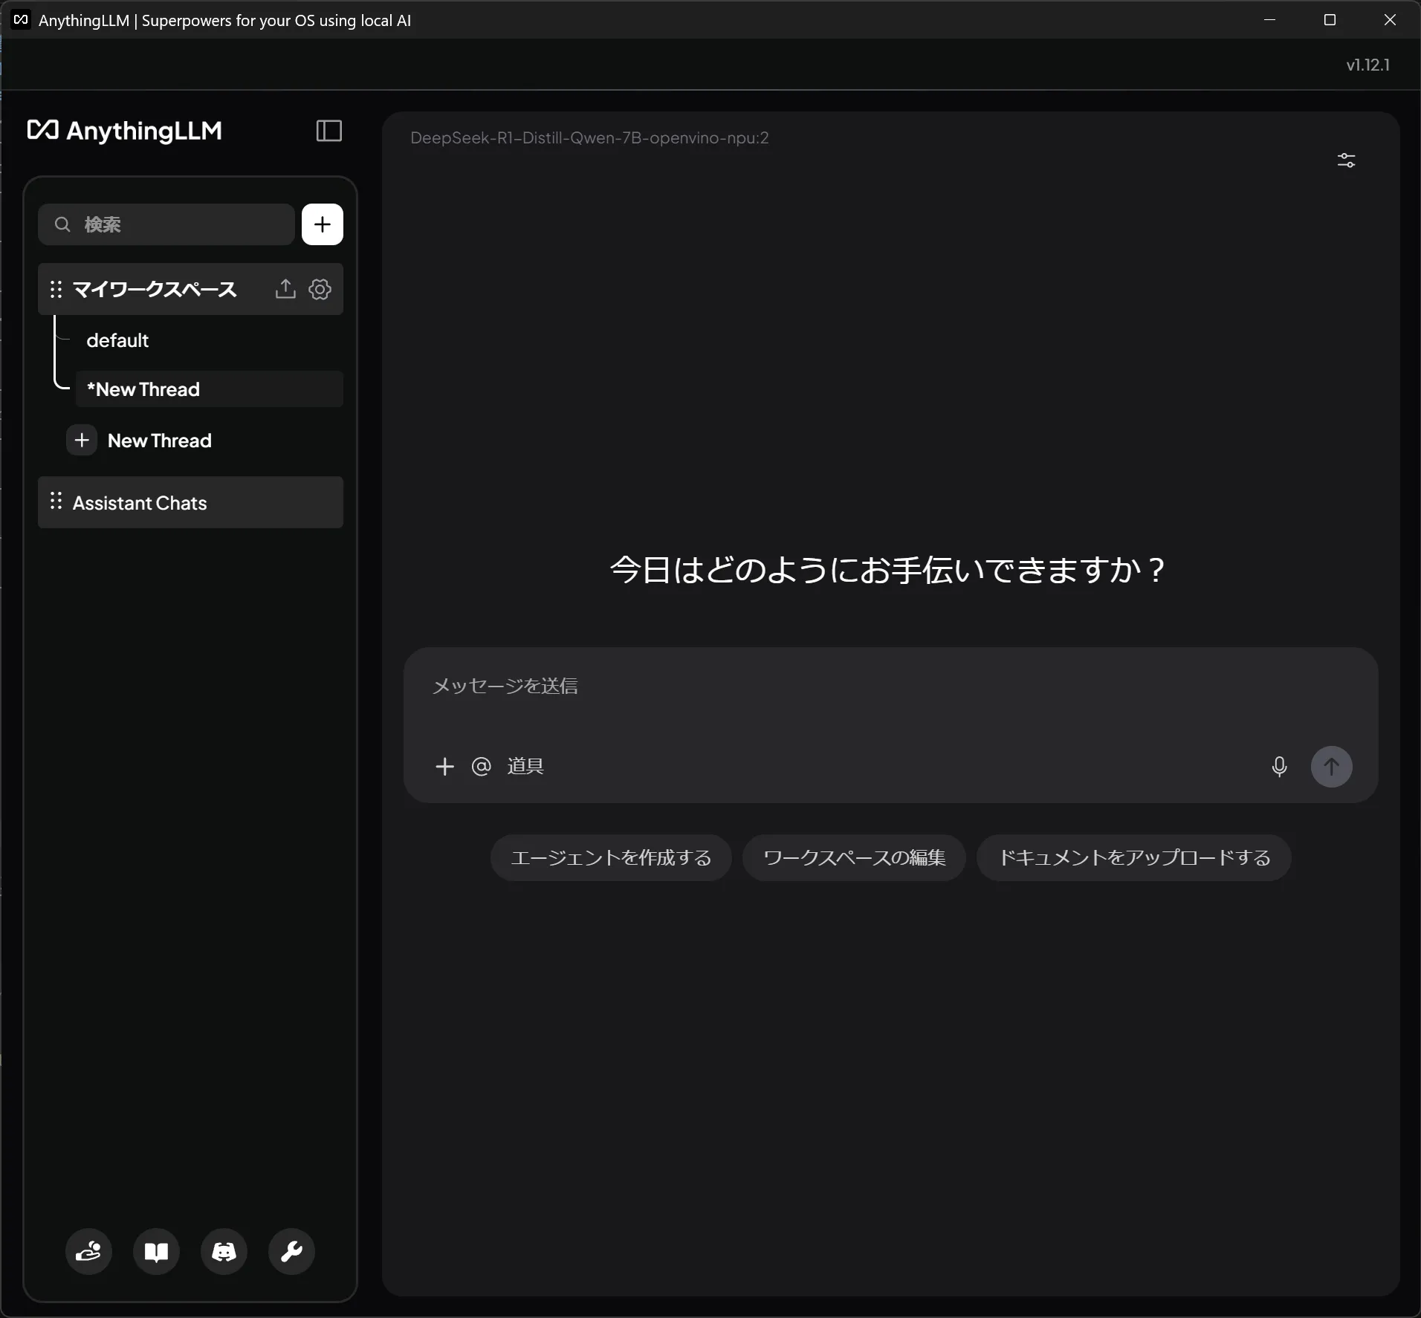Image resolution: width=1421 pixels, height=1318 pixels.
Task: Focus the メッセージを送信 text area
Action: [890, 686]
